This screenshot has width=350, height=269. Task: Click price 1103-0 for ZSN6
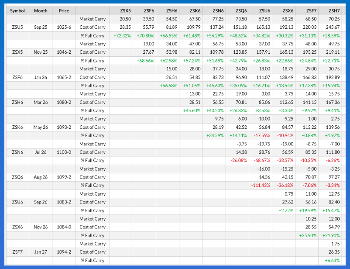click(64, 152)
